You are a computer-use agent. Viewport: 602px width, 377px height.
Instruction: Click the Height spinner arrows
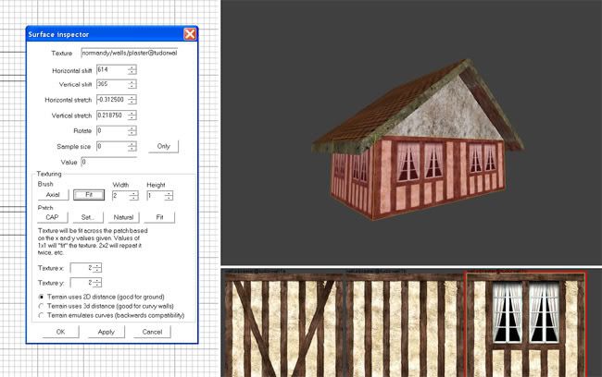pyautogui.click(x=169, y=196)
